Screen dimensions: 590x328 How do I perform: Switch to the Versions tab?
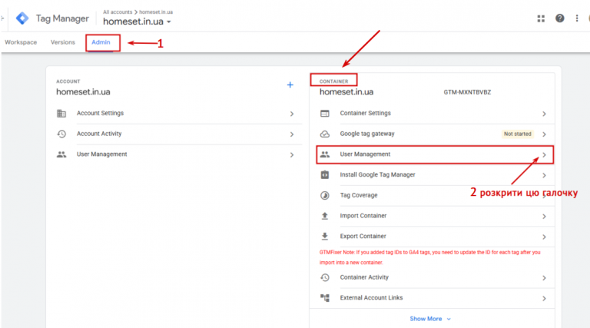(63, 42)
